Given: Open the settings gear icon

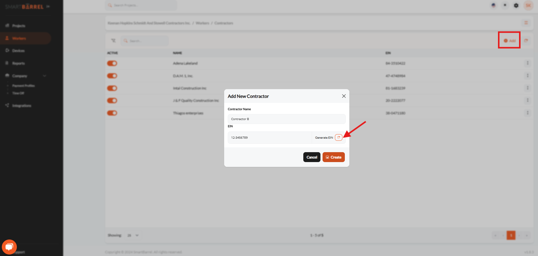Looking at the screenshot, I should click(516, 5).
